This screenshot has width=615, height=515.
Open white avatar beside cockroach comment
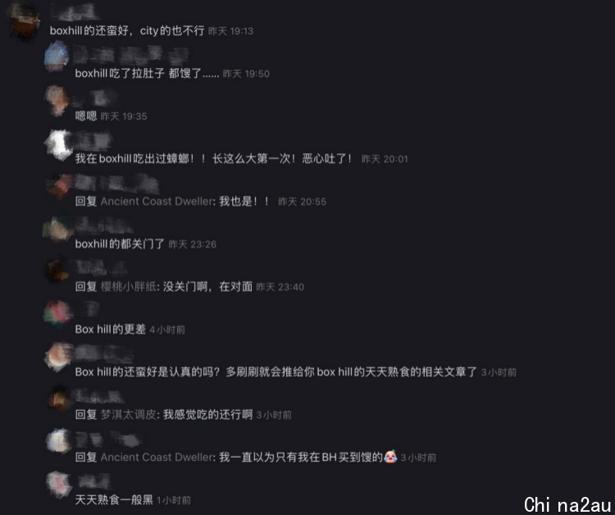point(58,144)
